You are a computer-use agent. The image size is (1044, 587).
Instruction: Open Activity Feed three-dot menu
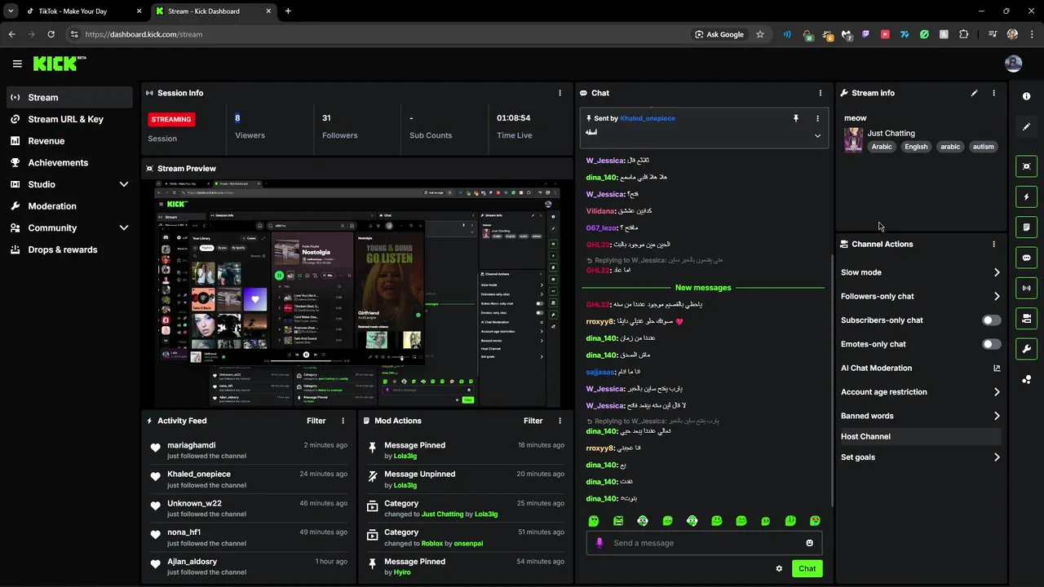[x=343, y=421]
